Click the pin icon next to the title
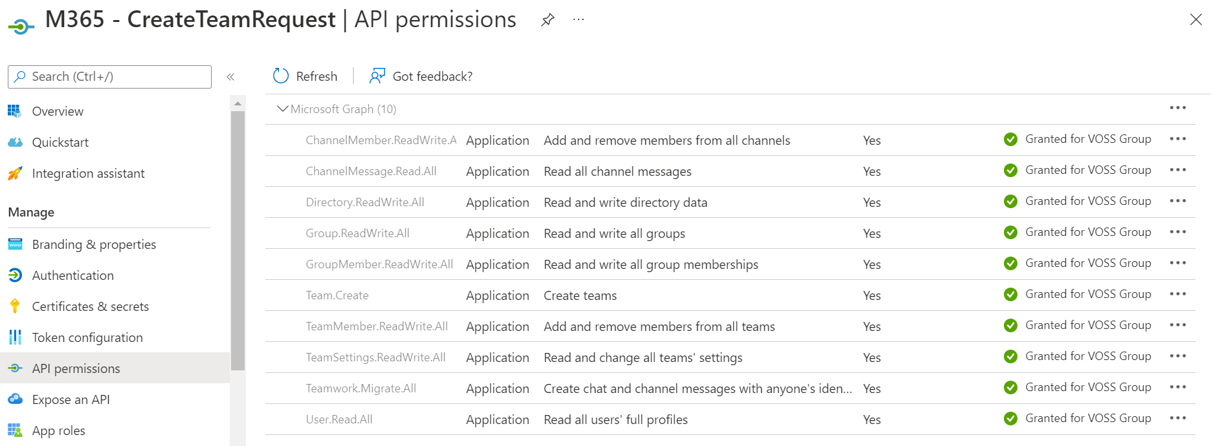 tap(548, 20)
